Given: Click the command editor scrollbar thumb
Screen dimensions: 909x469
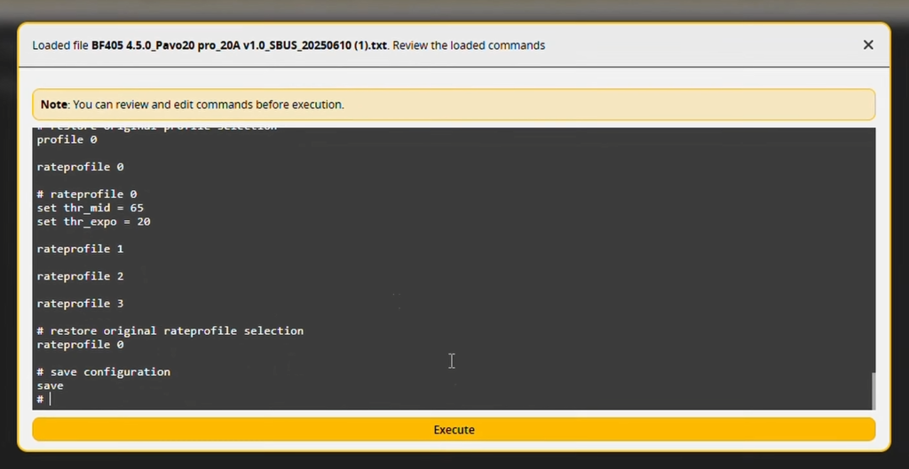Looking at the screenshot, I should pyautogui.click(x=873, y=390).
